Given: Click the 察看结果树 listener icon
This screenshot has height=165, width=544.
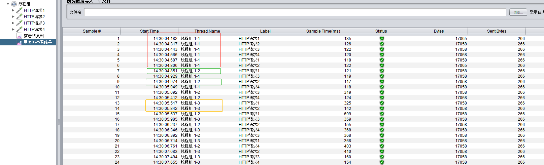Looking at the screenshot, I should click(x=19, y=36).
